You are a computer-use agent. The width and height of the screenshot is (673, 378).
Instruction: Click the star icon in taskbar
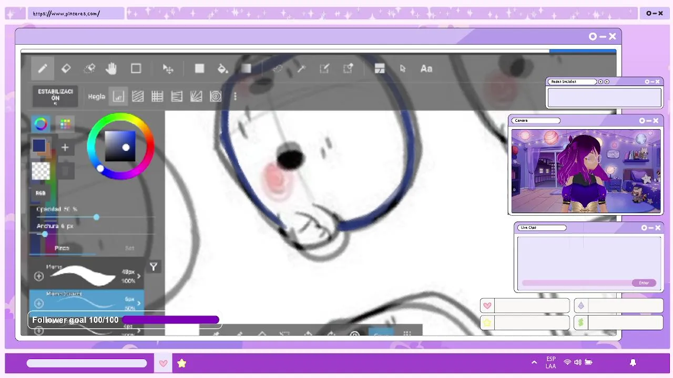coord(181,363)
